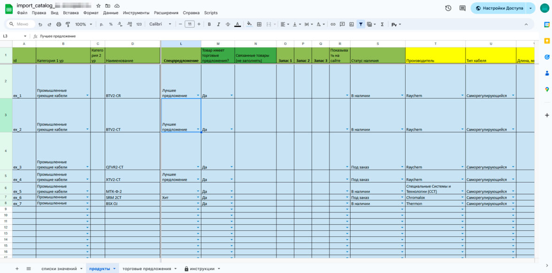Toggle the filter button in toolbar
Screen dimensions: 552x273
click(360, 24)
